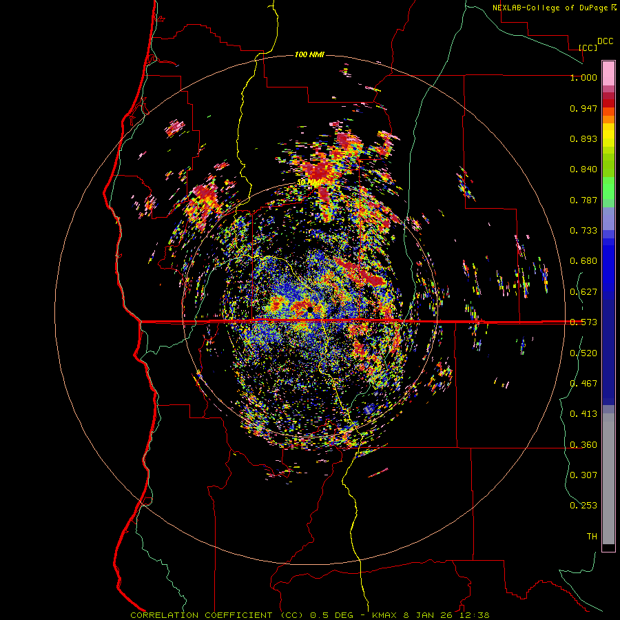
Task: Click the 0.947 legend value
Action: coord(583,108)
